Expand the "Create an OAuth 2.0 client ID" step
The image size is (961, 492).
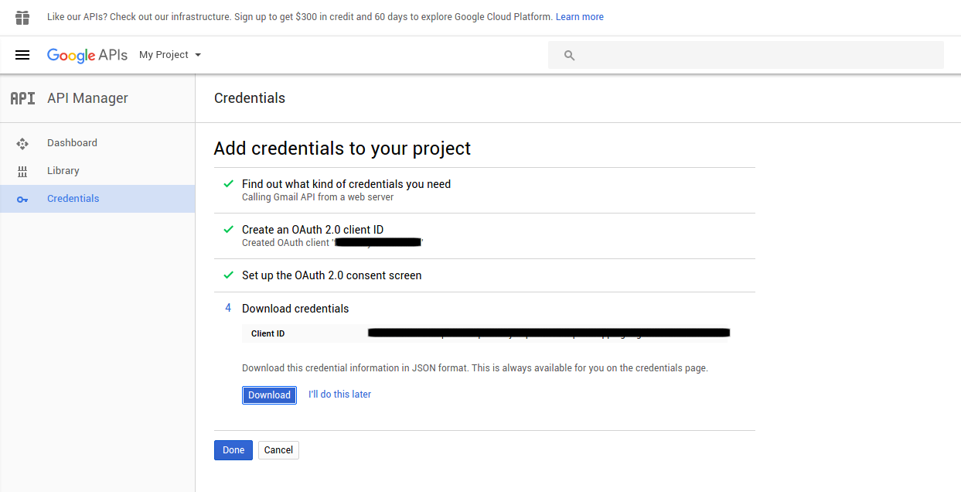pyautogui.click(x=312, y=230)
